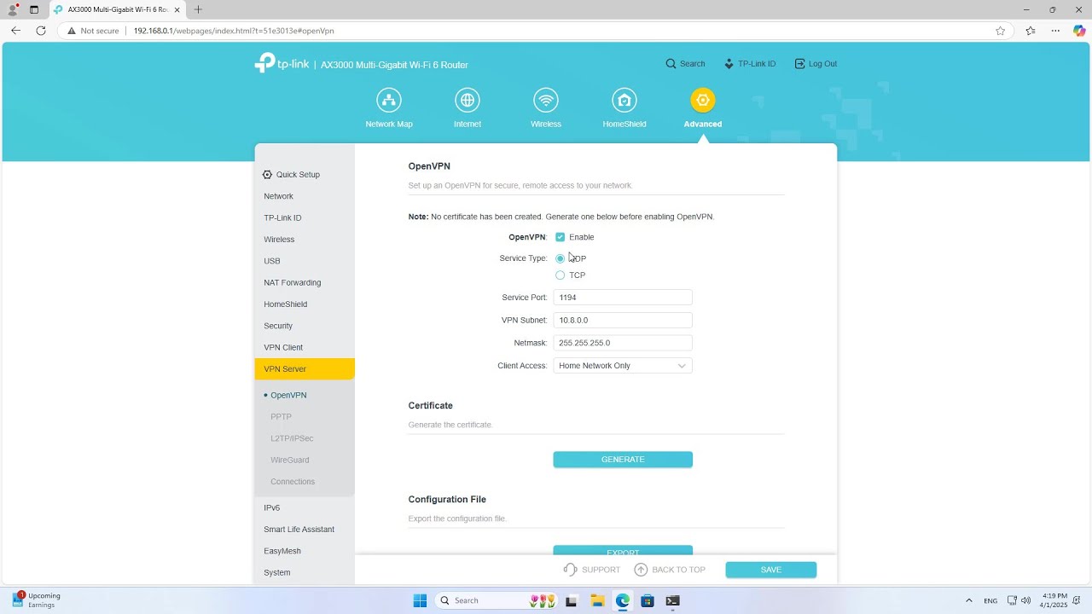Select the UDP service type radio

(560, 258)
